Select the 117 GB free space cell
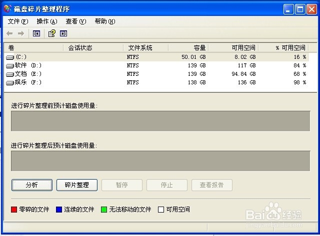Viewport: 320px width, 236px height. [x=246, y=65]
